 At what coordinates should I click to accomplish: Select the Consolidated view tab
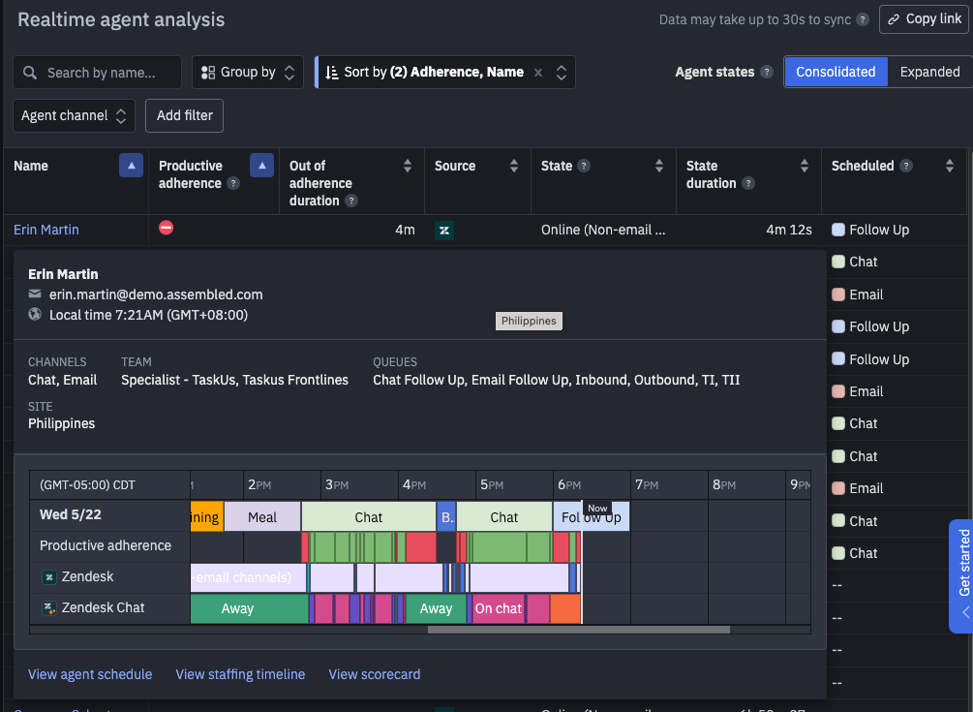point(836,72)
